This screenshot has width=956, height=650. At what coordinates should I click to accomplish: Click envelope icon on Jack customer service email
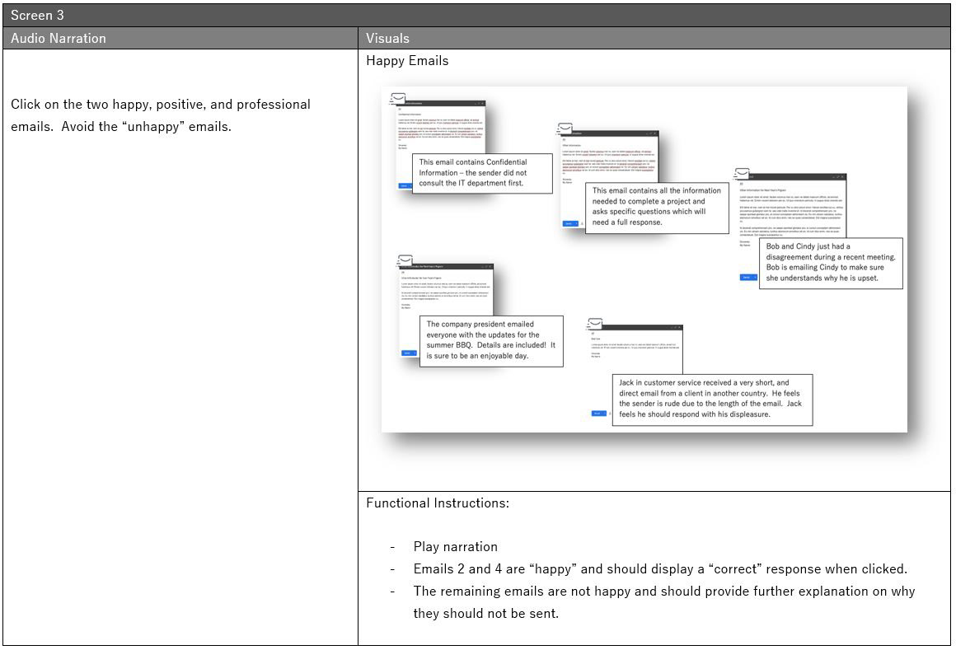(595, 323)
